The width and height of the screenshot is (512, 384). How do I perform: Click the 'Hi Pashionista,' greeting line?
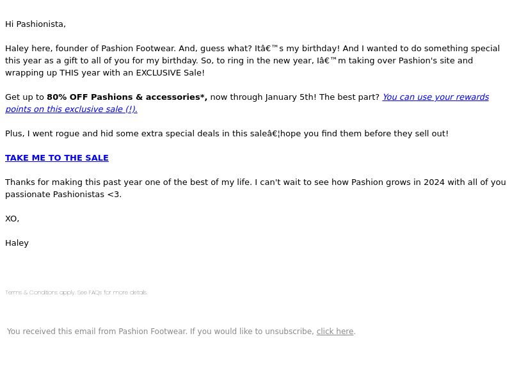pos(35,24)
